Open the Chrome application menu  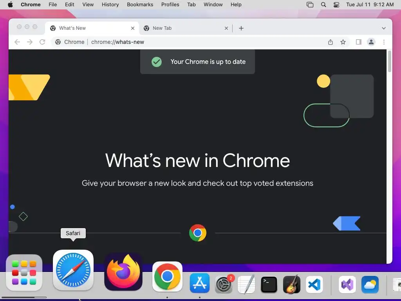(31, 5)
